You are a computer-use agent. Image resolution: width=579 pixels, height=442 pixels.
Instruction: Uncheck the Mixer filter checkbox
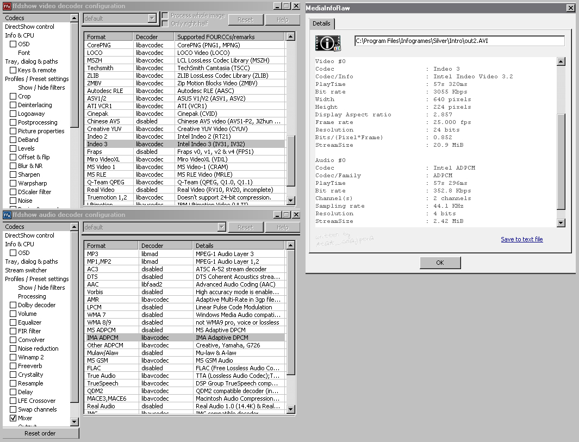[13, 418]
